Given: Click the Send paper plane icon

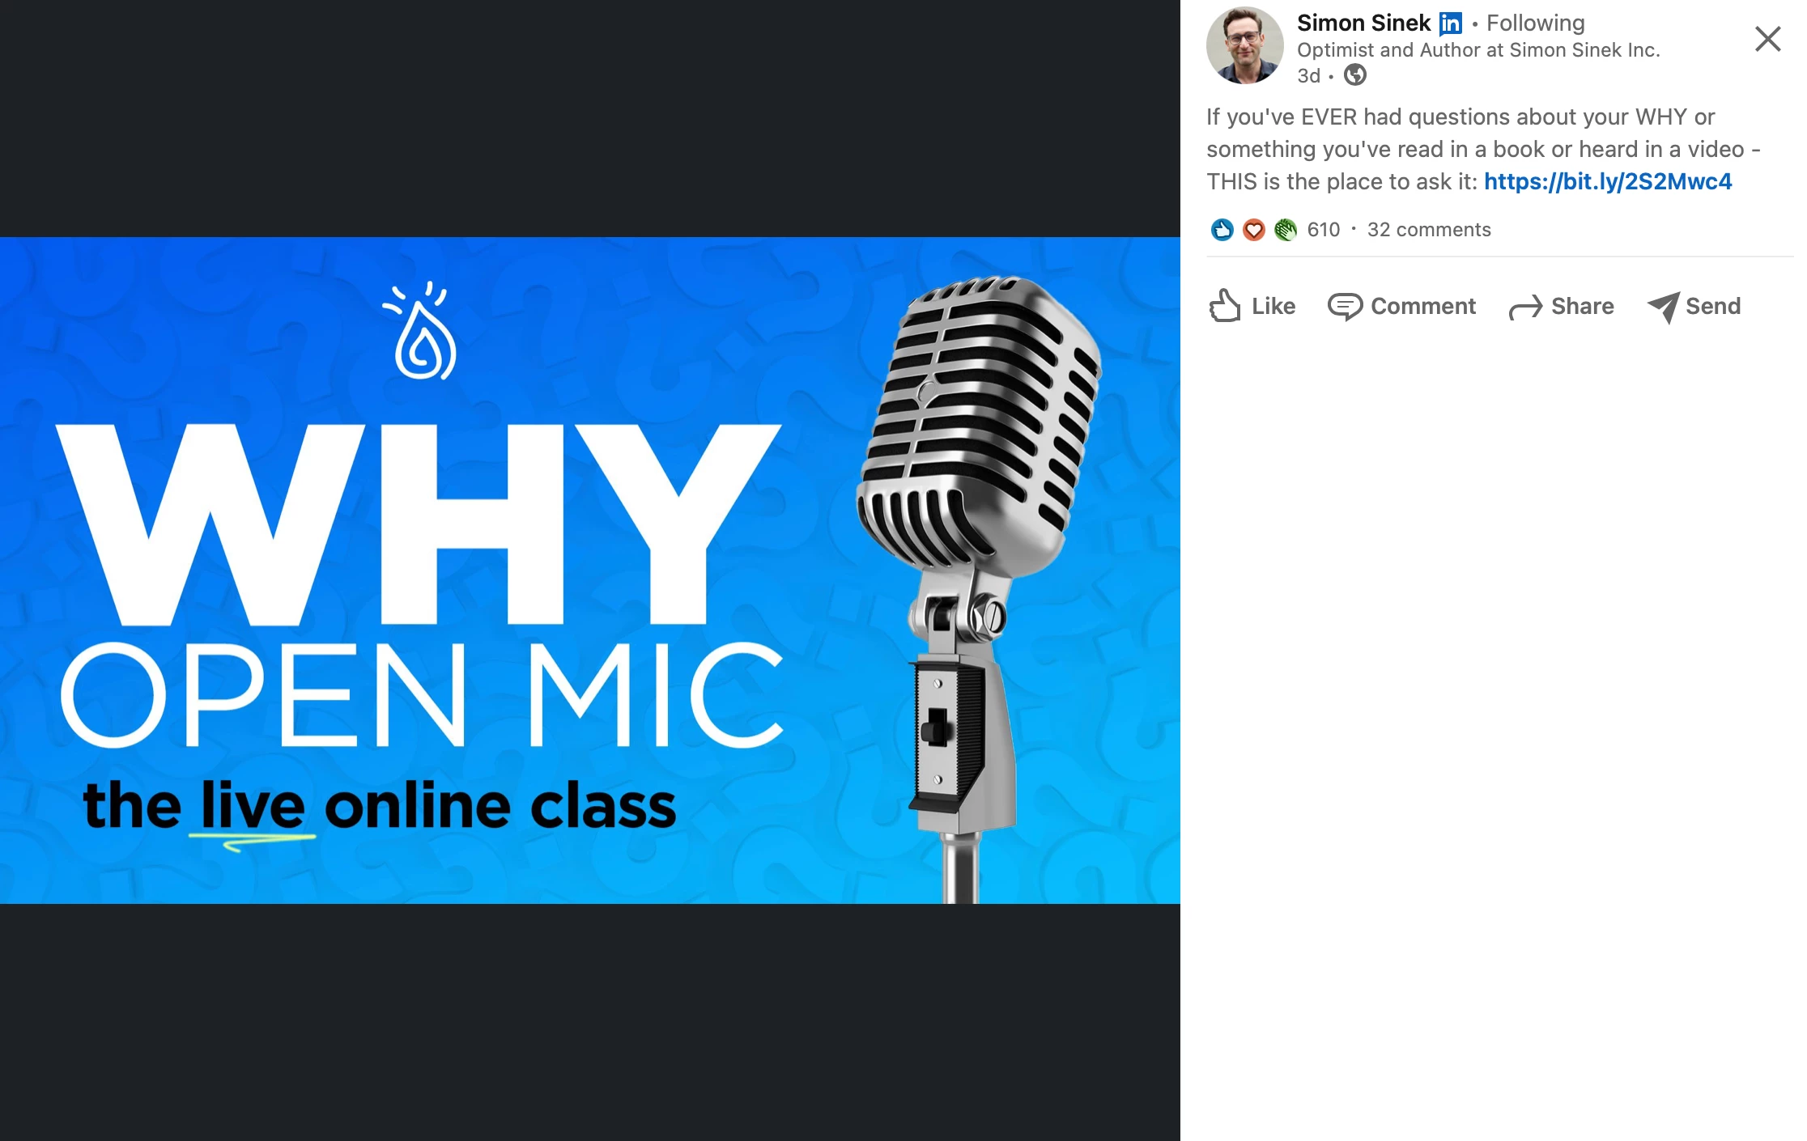Looking at the screenshot, I should click(x=1664, y=307).
